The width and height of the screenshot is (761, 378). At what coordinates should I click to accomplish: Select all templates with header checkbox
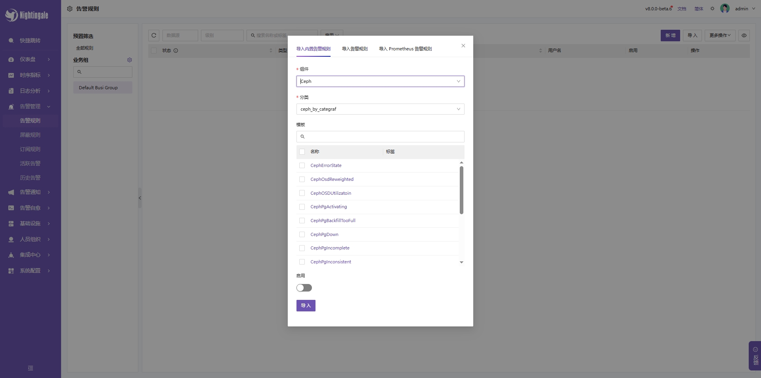click(302, 152)
